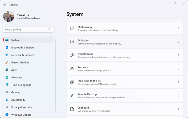Click the Settings window title text
Image resolution: width=188 pixels, height=118 pixels.
click(x=14, y=5)
